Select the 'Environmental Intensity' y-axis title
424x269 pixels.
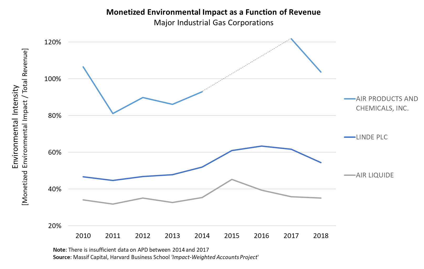15,126
